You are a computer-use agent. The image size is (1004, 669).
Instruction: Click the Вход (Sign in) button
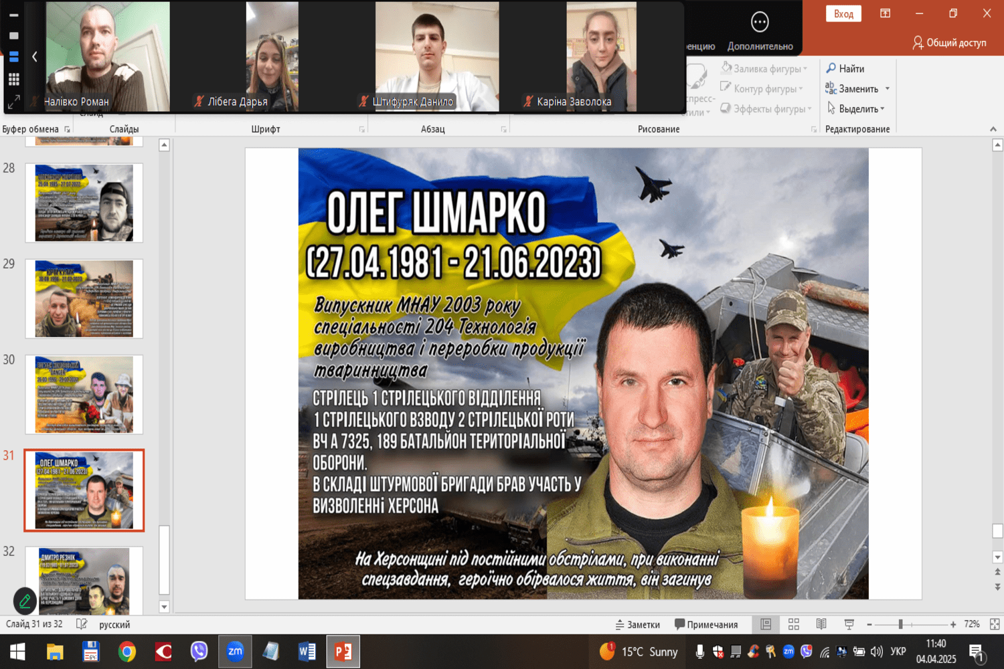tap(842, 13)
